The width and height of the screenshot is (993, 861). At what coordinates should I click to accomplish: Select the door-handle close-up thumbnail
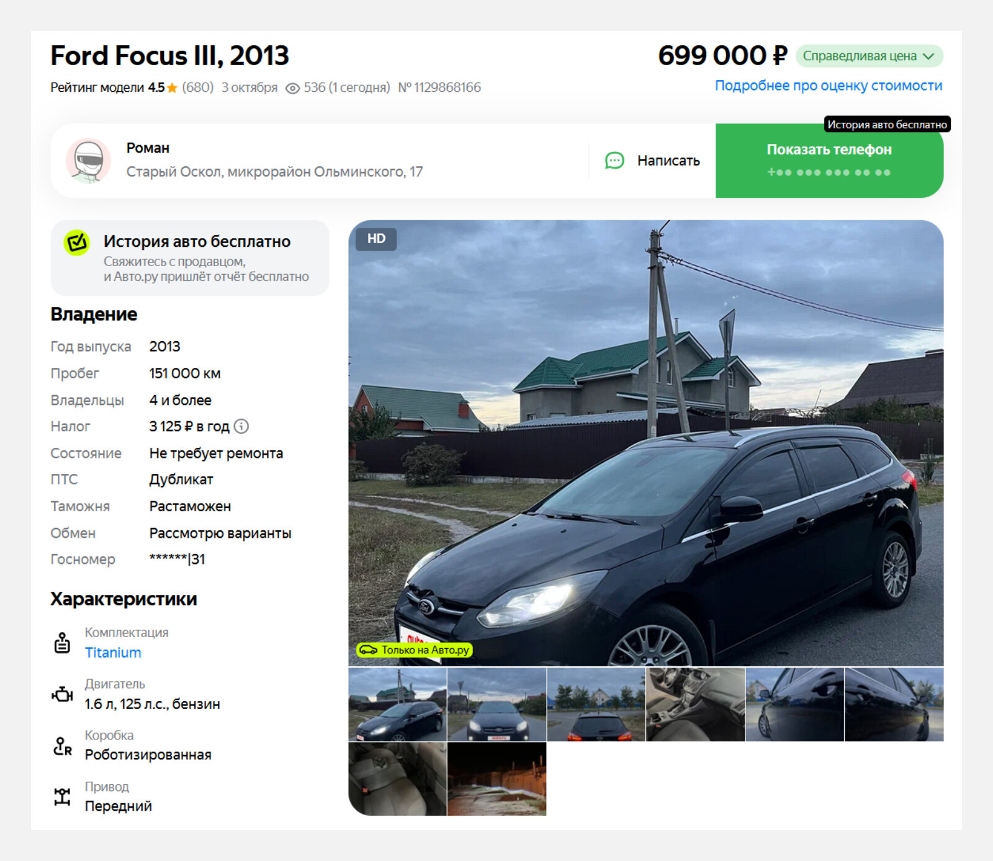[x=794, y=705]
